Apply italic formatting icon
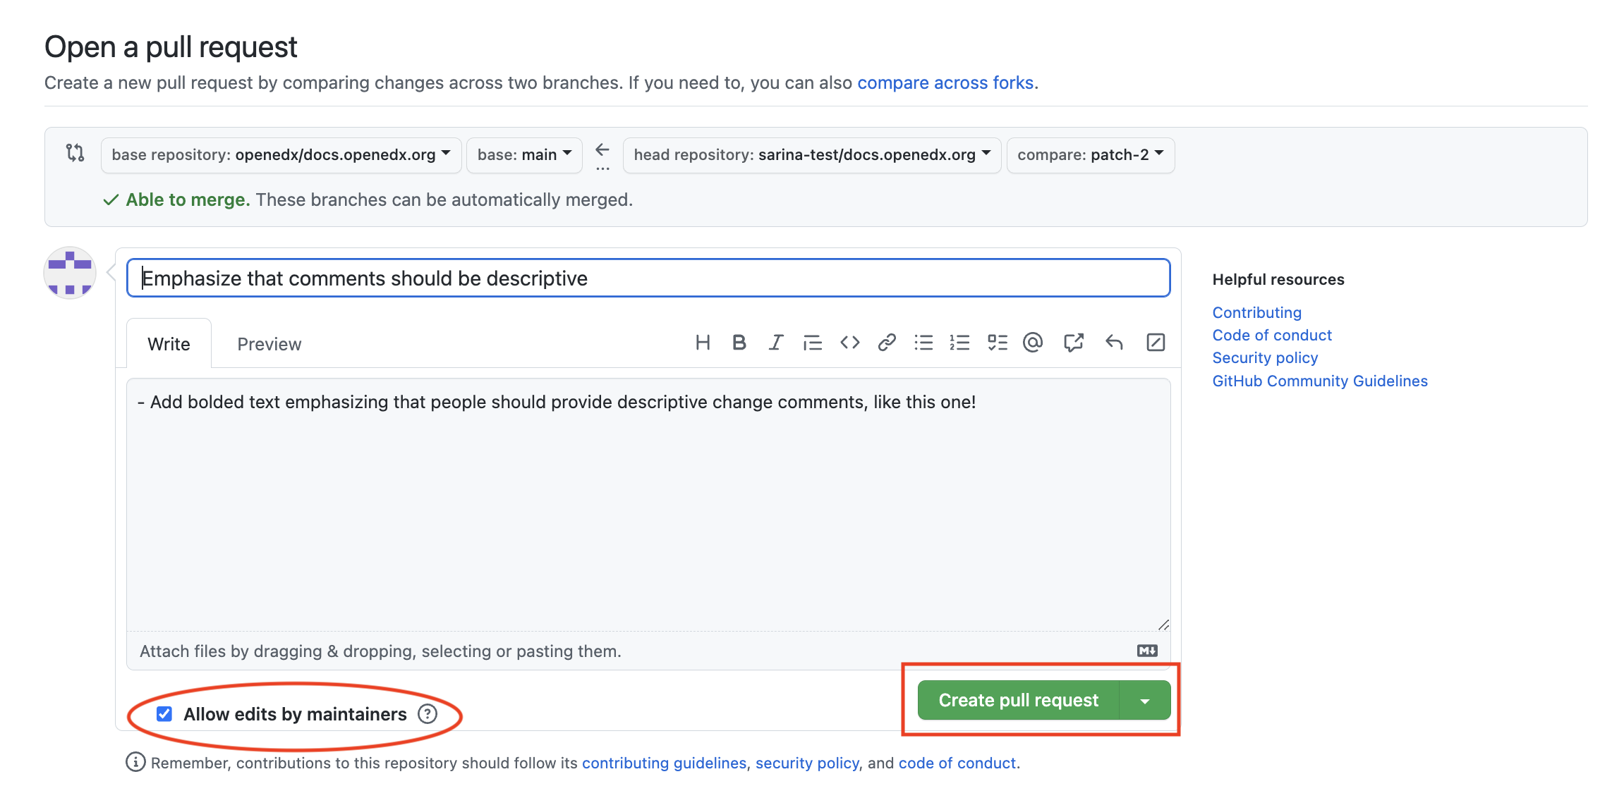Viewport: 1624px width, 798px height. click(x=775, y=343)
